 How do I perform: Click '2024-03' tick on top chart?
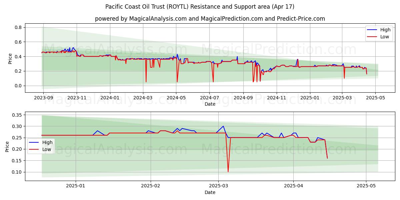tap(143, 98)
